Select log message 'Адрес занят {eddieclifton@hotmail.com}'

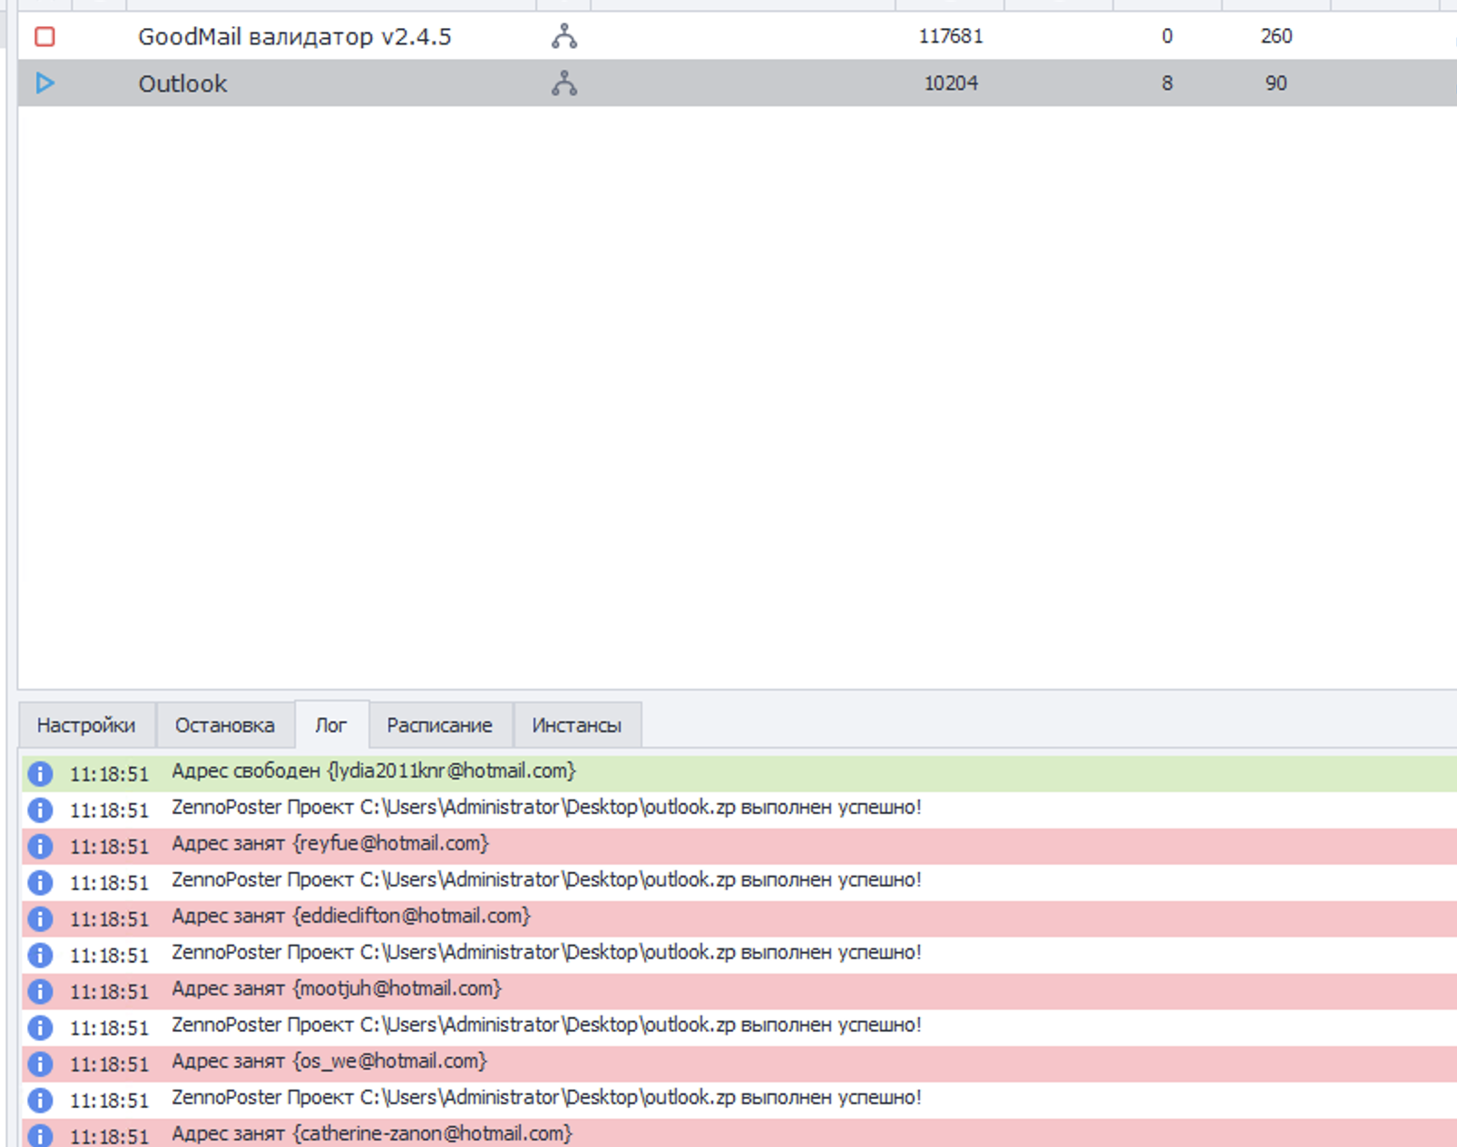click(351, 917)
